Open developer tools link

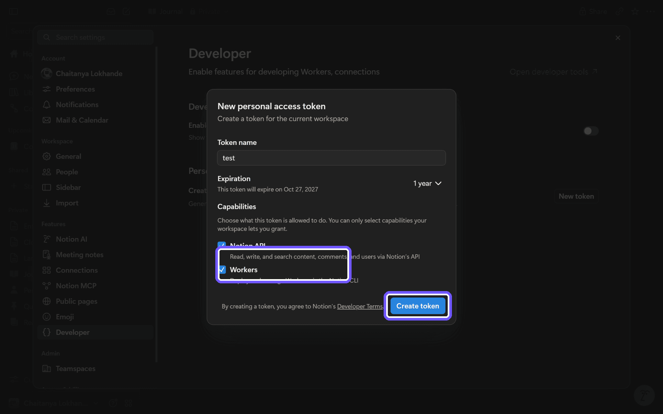[553, 72]
